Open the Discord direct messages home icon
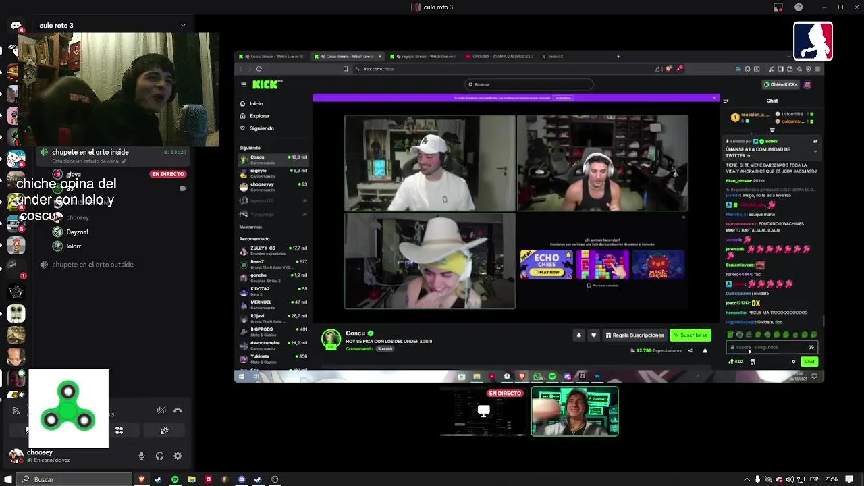The image size is (864, 486). pyautogui.click(x=16, y=26)
